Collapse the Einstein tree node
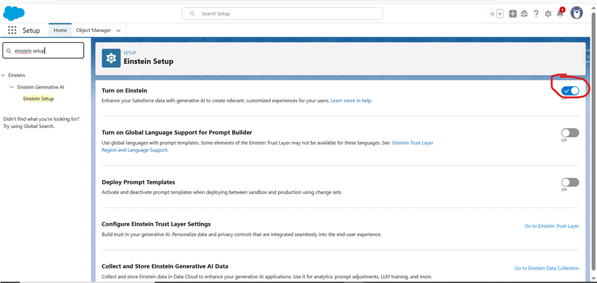The width and height of the screenshot is (597, 283). 4,75
